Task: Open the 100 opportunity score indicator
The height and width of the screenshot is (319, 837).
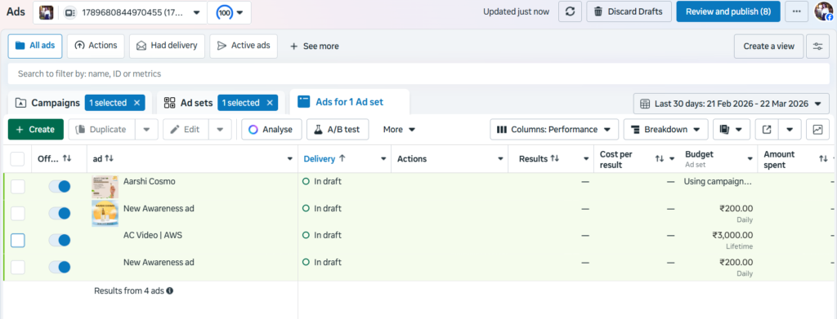Action: click(x=225, y=12)
